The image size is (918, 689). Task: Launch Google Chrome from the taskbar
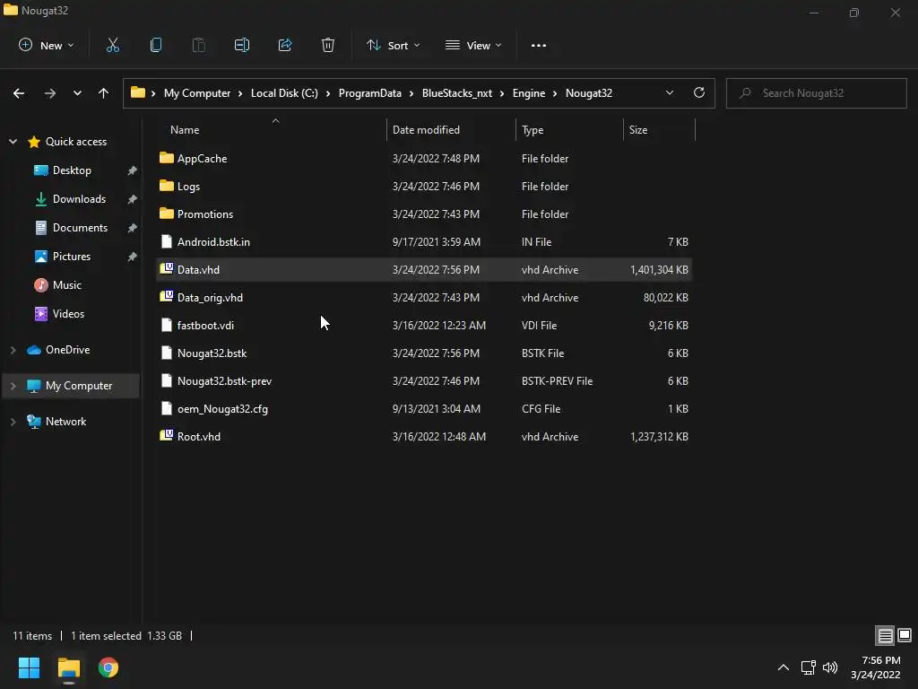tap(108, 667)
